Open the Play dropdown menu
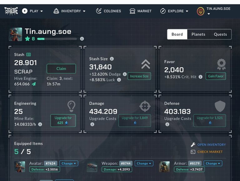 (x=32, y=11)
